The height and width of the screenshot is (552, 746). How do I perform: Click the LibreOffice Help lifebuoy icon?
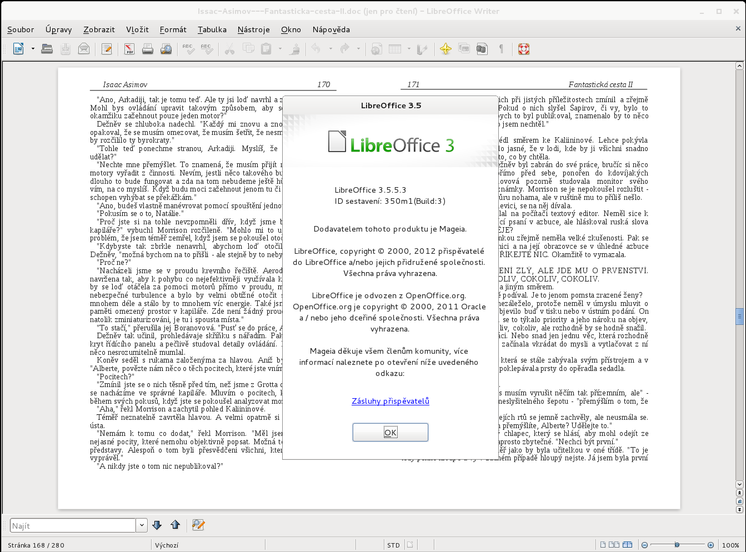pos(524,49)
